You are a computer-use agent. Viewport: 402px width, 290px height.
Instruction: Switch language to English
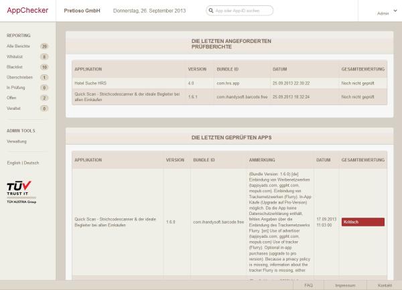(13, 163)
